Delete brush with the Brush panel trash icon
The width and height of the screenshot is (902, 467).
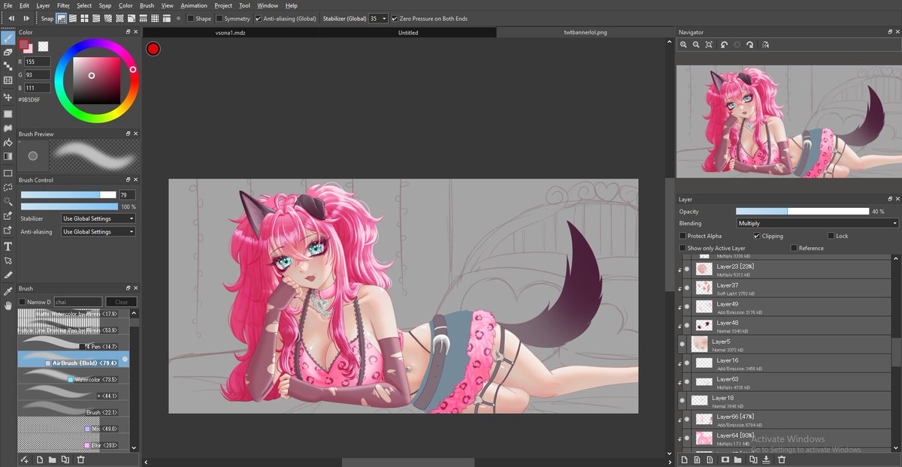[80, 459]
